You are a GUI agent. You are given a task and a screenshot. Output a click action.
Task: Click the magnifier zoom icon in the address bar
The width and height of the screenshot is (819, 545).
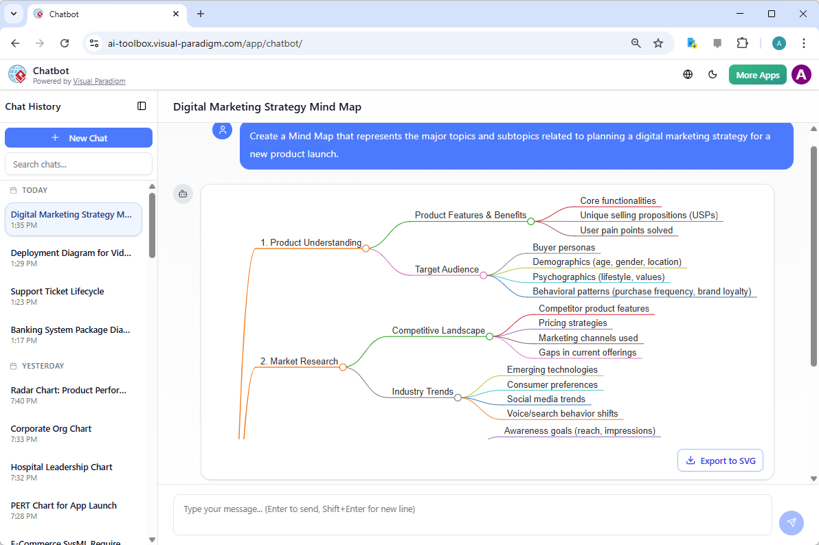636,43
